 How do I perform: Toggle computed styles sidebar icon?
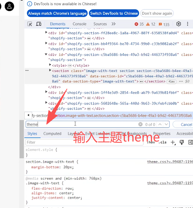[190, 142]
